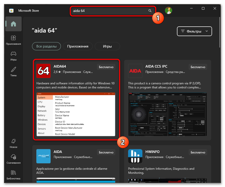The height and width of the screenshot is (187, 225).
Task: Click Бесплатно button on the AIDA card
Action: (106, 152)
